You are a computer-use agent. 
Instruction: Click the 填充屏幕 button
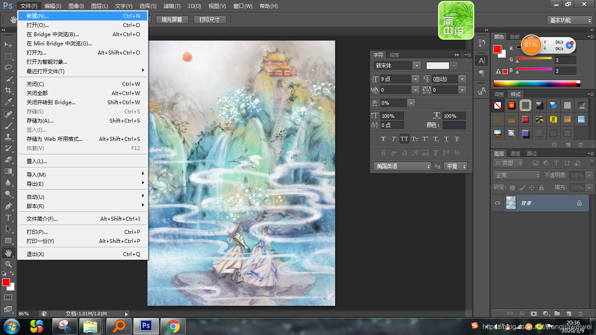(171, 20)
